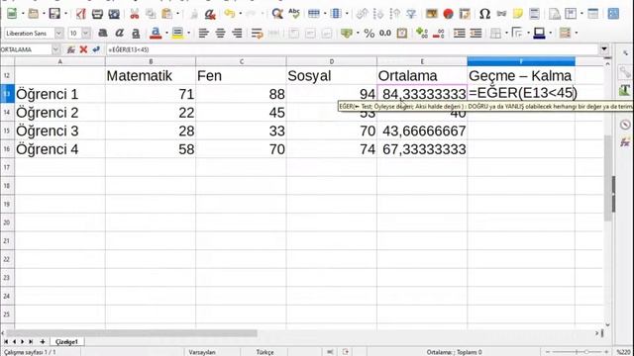Click the Paste clipboard icon
The image size is (634, 356).
pos(166,14)
